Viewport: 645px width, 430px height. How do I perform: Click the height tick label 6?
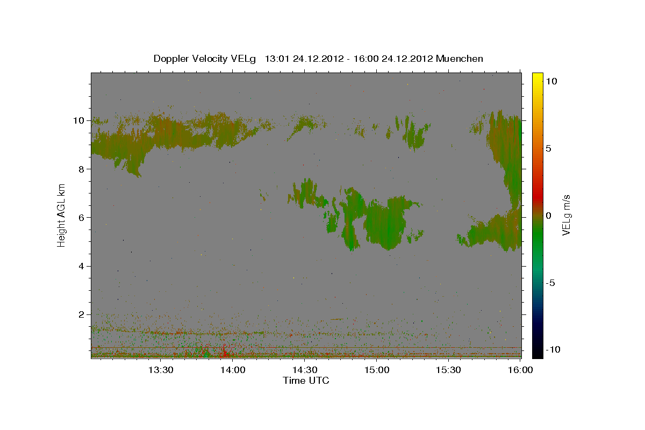click(x=81, y=217)
